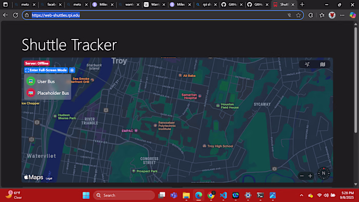Close the facebook search tab
Viewport: 359px width, 202px height.
pos(60,5)
